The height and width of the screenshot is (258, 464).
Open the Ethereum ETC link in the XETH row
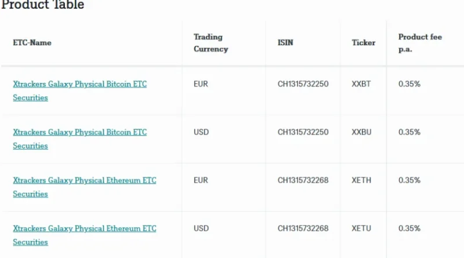tap(84, 180)
